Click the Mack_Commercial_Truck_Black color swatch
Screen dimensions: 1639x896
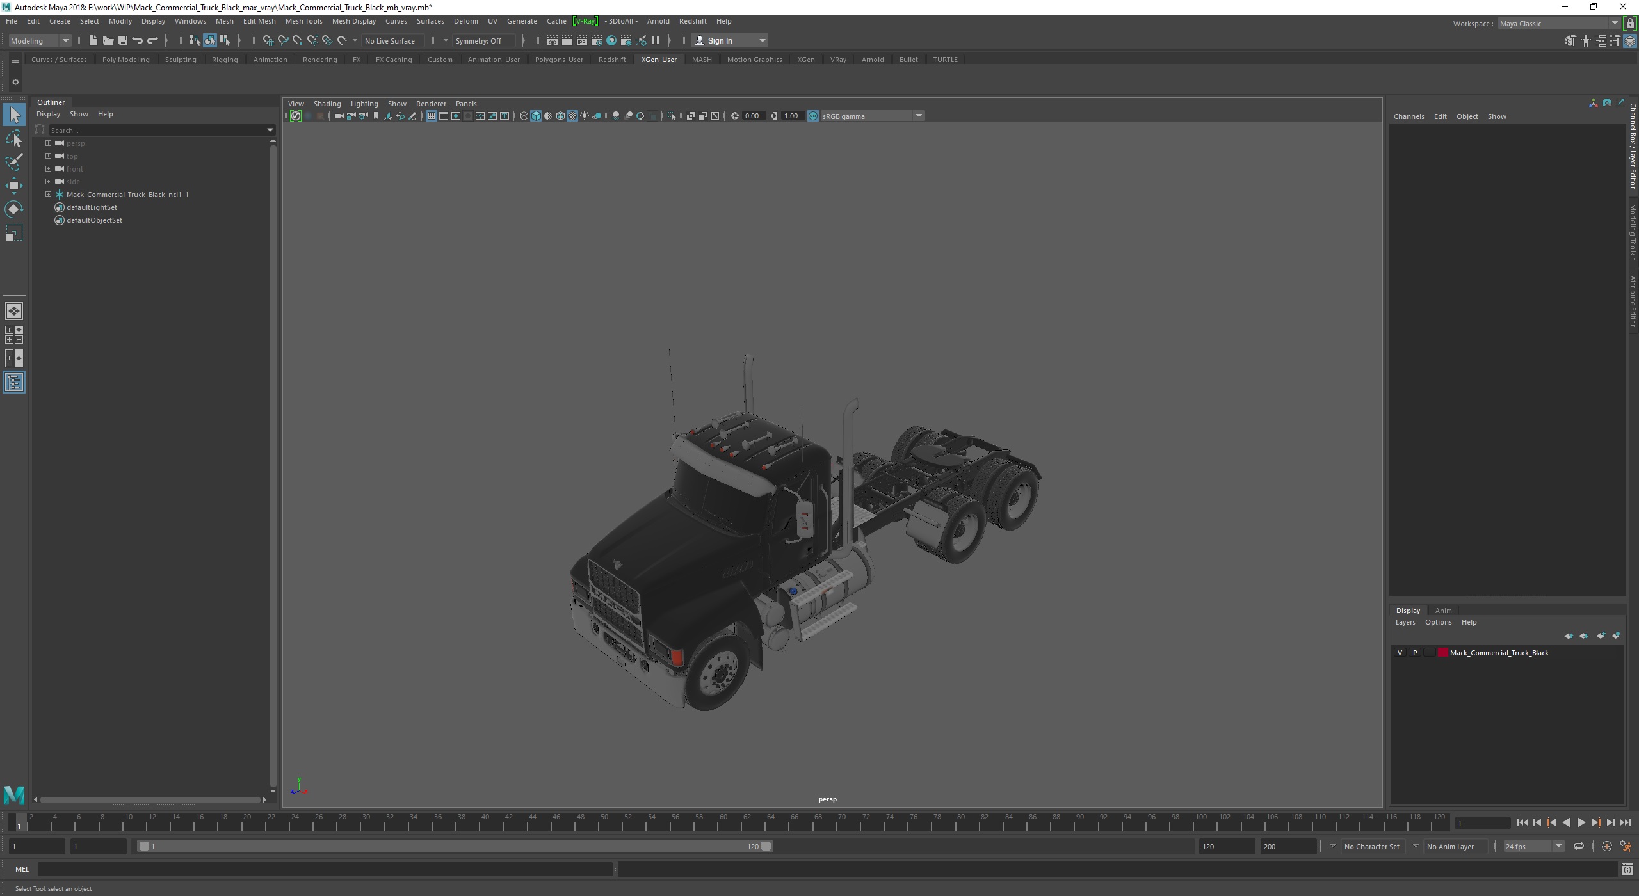click(x=1441, y=652)
